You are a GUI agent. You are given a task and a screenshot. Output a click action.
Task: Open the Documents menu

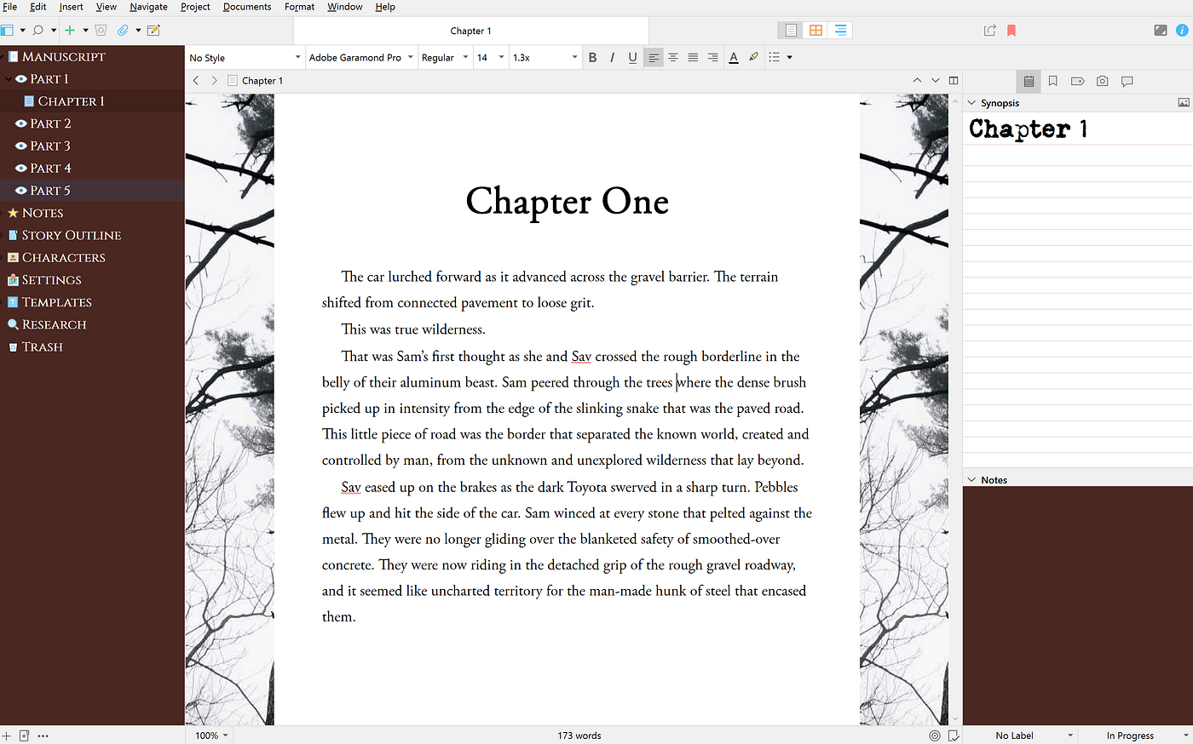point(247,7)
